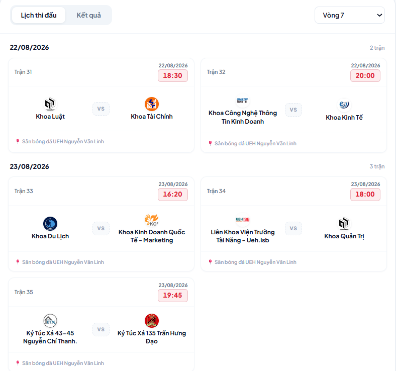
Task: Switch to the Kết quả tab
Action: click(88, 15)
